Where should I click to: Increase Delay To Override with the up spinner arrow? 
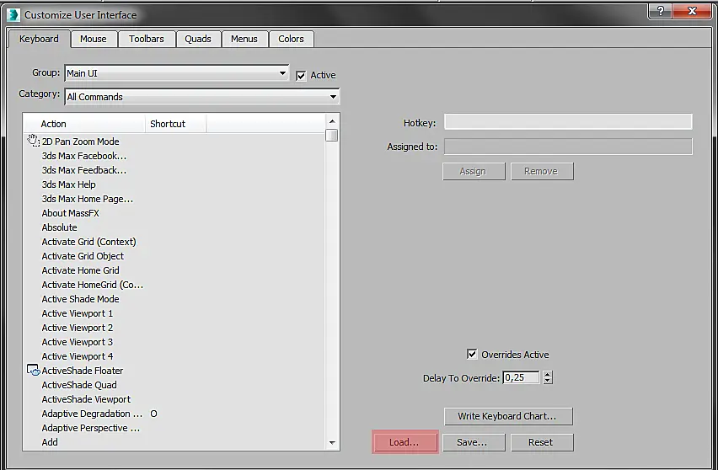coord(548,374)
